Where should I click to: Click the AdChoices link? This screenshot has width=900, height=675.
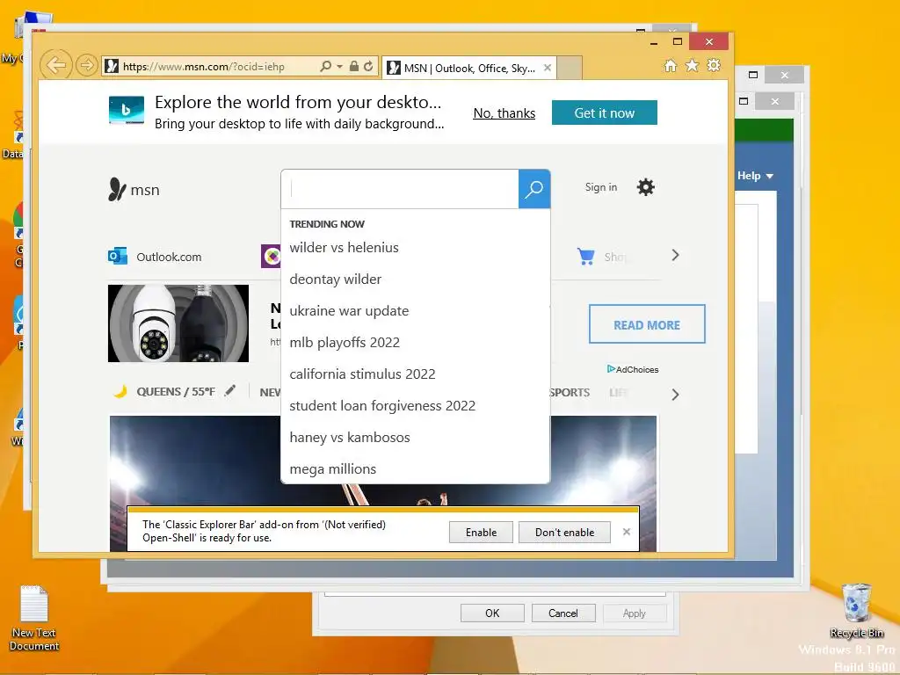[633, 369]
